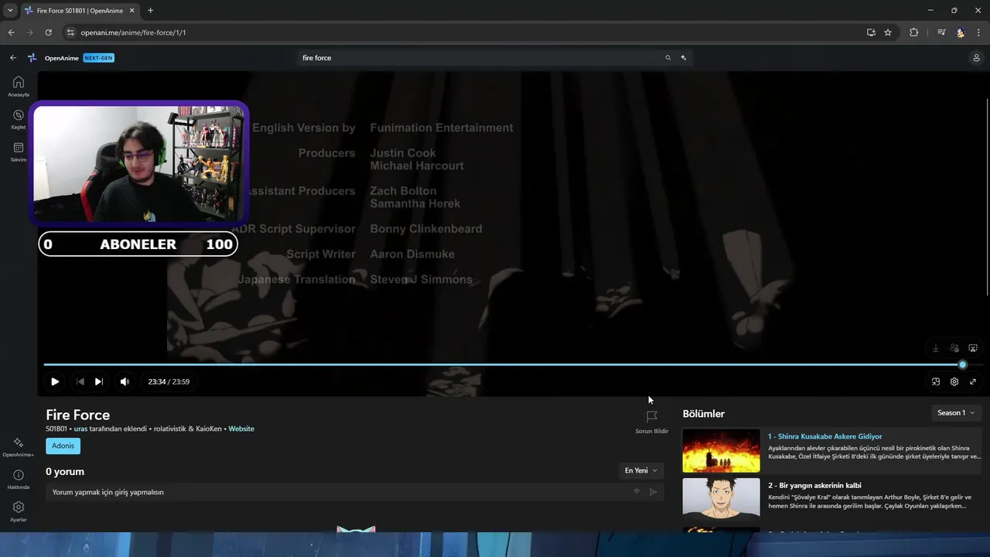
Task: Skip to the previous episode
Action: (x=80, y=381)
